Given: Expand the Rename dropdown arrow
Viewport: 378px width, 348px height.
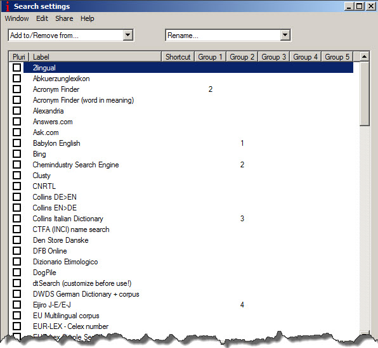Looking at the screenshot, I should point(285,35).
